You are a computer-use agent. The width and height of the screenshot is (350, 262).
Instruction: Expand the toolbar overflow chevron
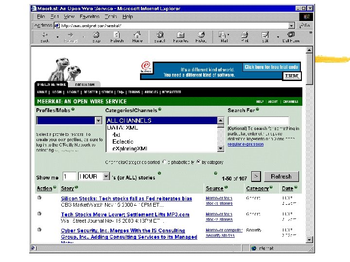point(310,33)
